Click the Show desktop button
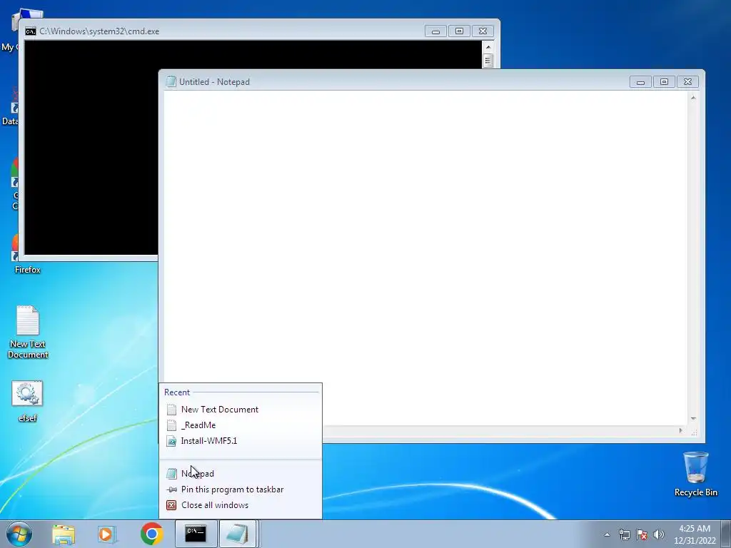 tap(726, 534)
